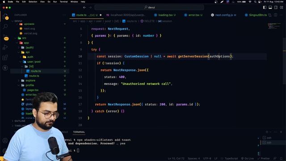Click the session breadcrumb segment
The image size is (286, 161).
(x=165, y=21)
